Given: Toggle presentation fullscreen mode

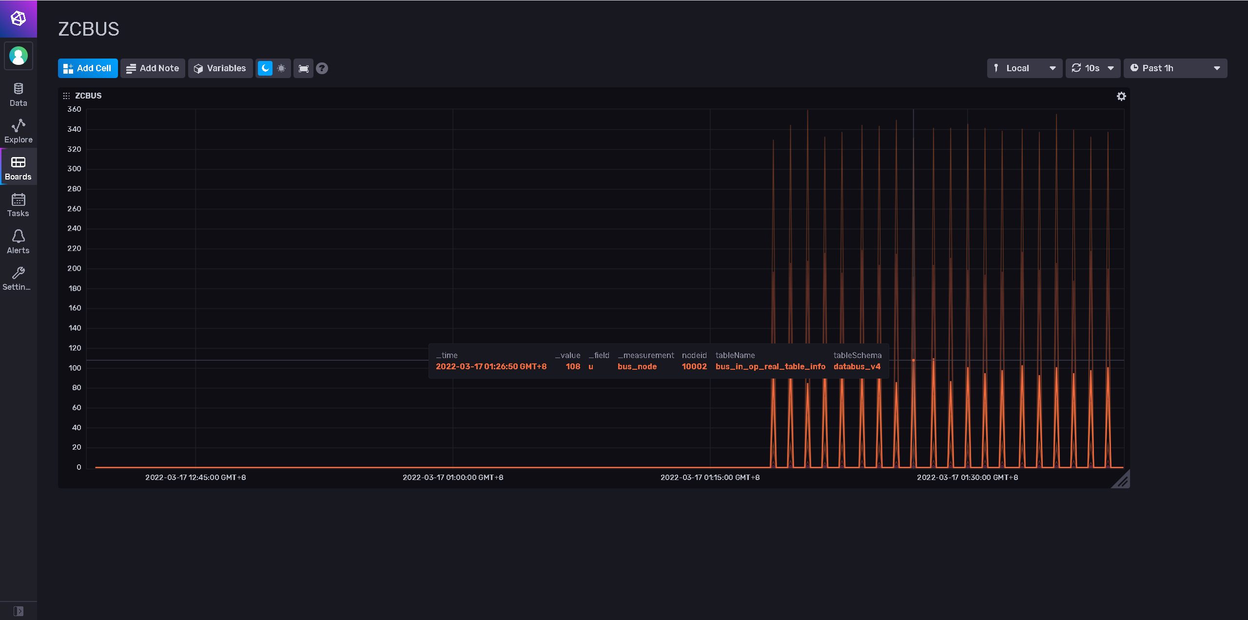Looking at the screenshot, I should pyautogui.click(x=303, y=68).
